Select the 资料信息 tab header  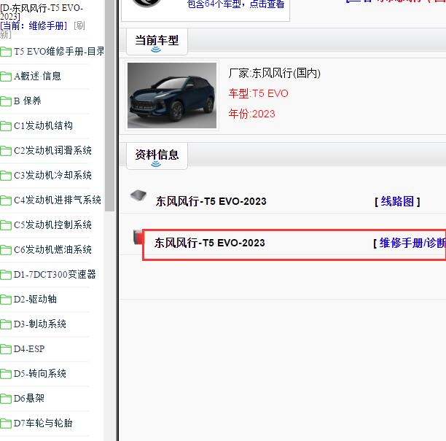click(157, 156)
